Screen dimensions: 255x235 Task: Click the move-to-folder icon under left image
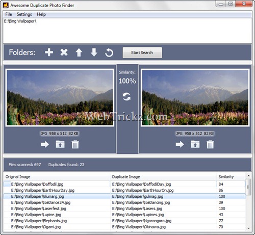click(x=60, y=144)
